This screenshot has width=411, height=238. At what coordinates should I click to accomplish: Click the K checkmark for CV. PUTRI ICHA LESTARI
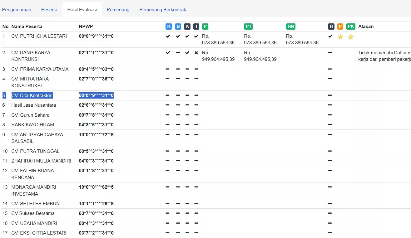[x=168, y=36]
